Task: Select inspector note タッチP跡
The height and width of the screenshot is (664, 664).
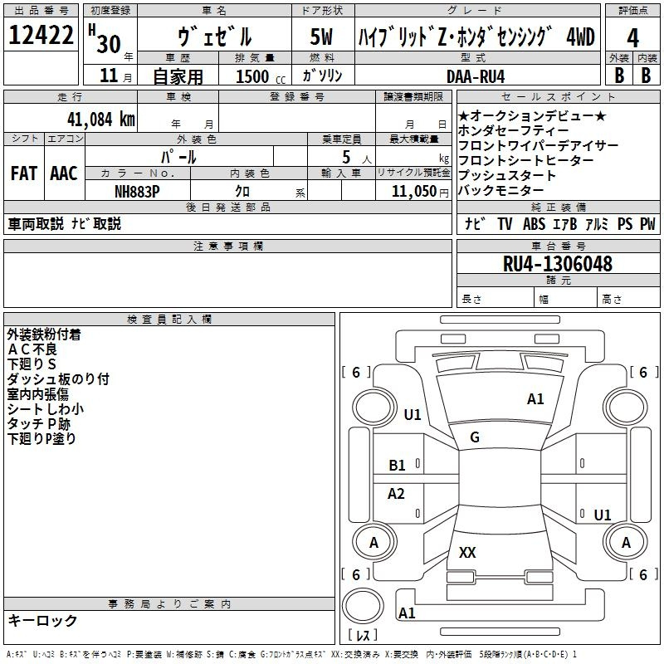Action: (38, 424)
